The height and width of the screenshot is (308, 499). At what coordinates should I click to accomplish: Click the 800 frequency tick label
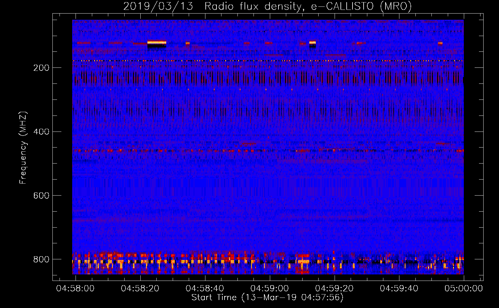(x=41, y=259)
